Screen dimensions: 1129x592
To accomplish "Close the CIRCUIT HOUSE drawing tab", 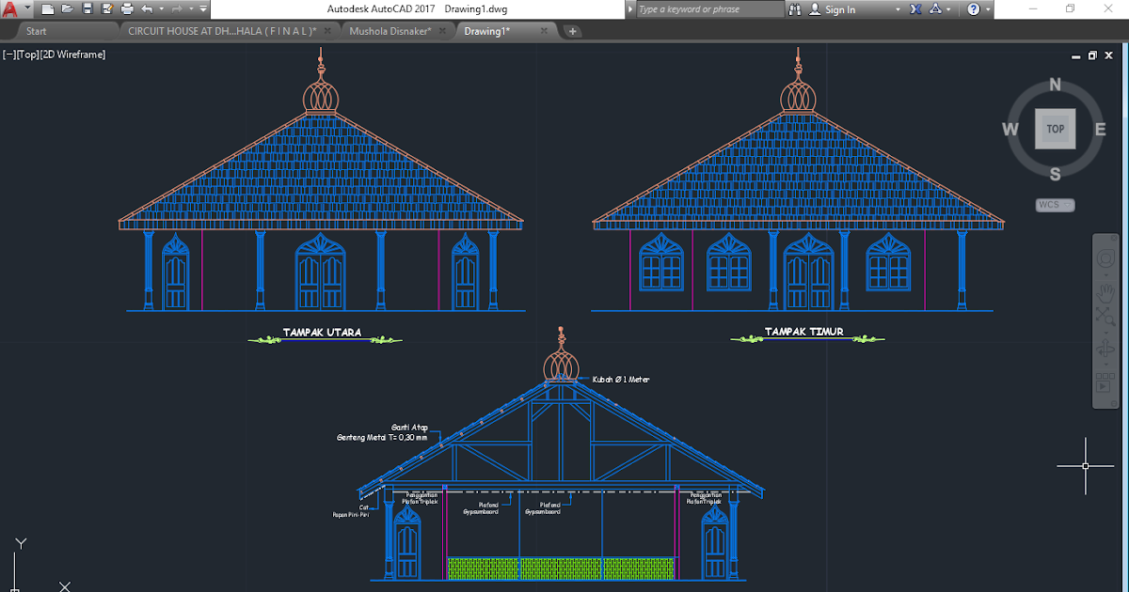I will (327, 31).
